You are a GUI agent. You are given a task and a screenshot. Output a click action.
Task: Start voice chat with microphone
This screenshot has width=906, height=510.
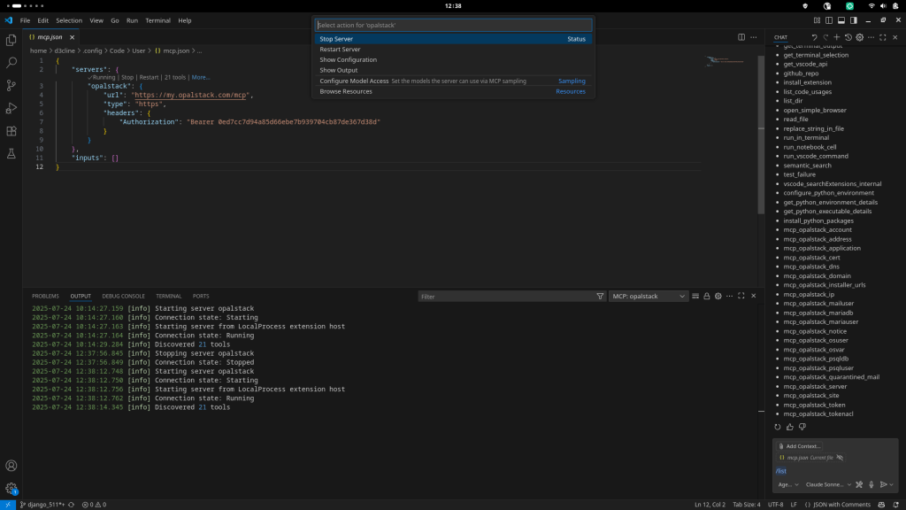pos(871,484)
